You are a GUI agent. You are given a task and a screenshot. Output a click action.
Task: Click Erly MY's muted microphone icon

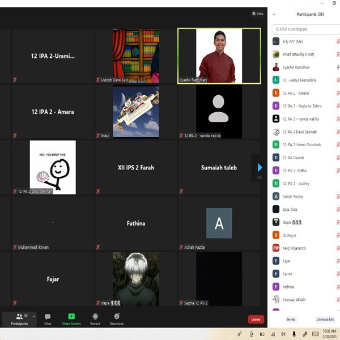coord(337,41)
